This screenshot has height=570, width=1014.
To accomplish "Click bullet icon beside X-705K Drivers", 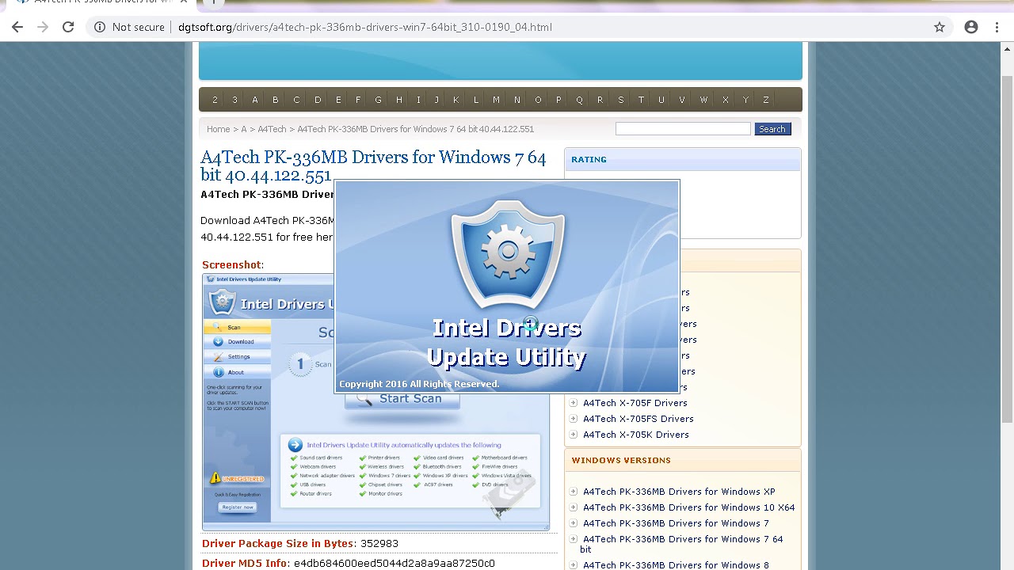I will (x=574, y=435).
